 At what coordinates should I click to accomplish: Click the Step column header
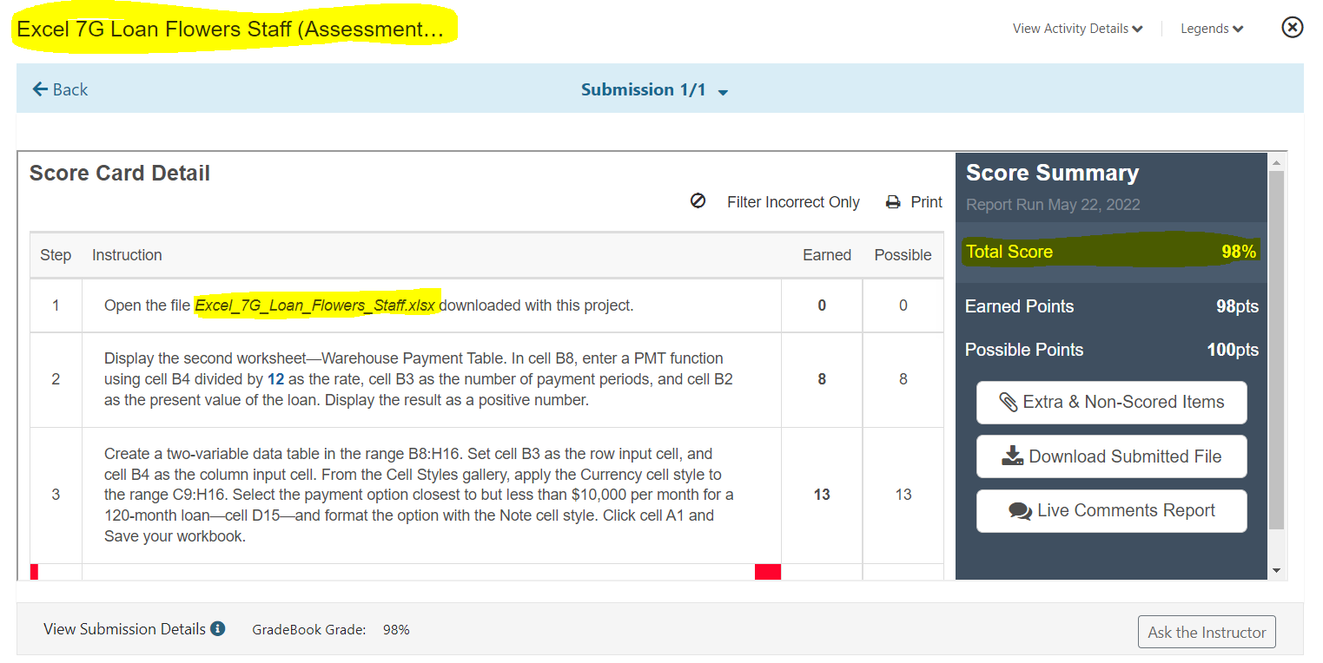point(56,255)
